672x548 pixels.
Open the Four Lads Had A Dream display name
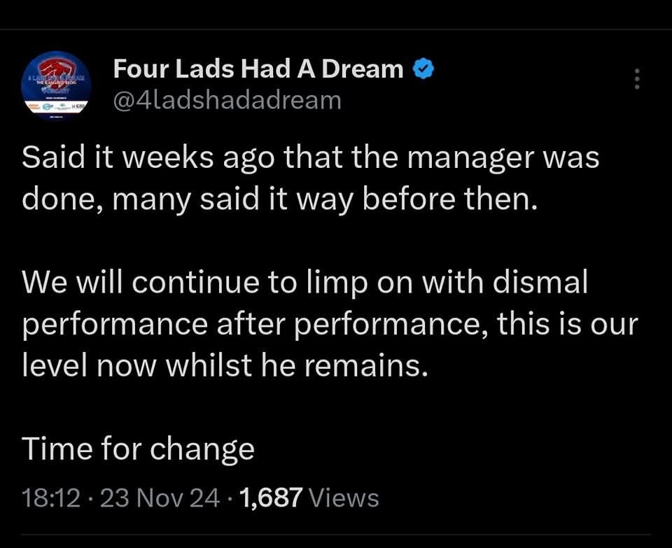point(258,69)
